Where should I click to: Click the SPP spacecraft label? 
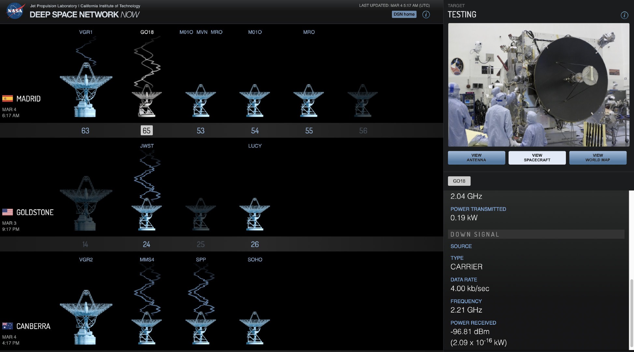(201, 259)
